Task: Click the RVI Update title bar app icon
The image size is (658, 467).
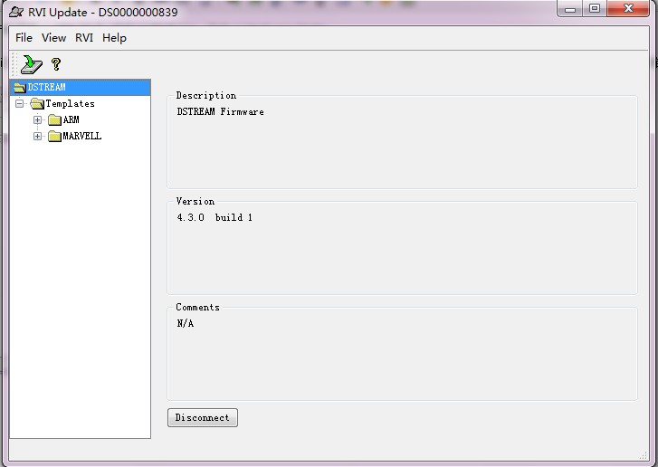Action: [x=16, y=12]
